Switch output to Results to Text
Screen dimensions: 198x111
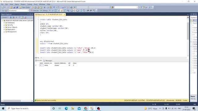click(x=72, y=10)
